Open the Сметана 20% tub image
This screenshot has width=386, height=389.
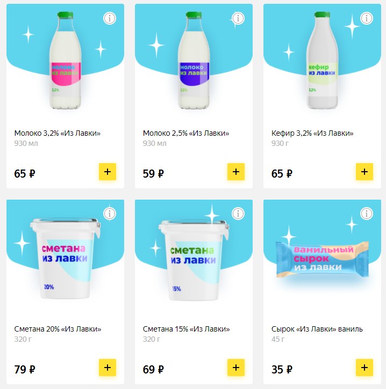click(x=65, y=259)
